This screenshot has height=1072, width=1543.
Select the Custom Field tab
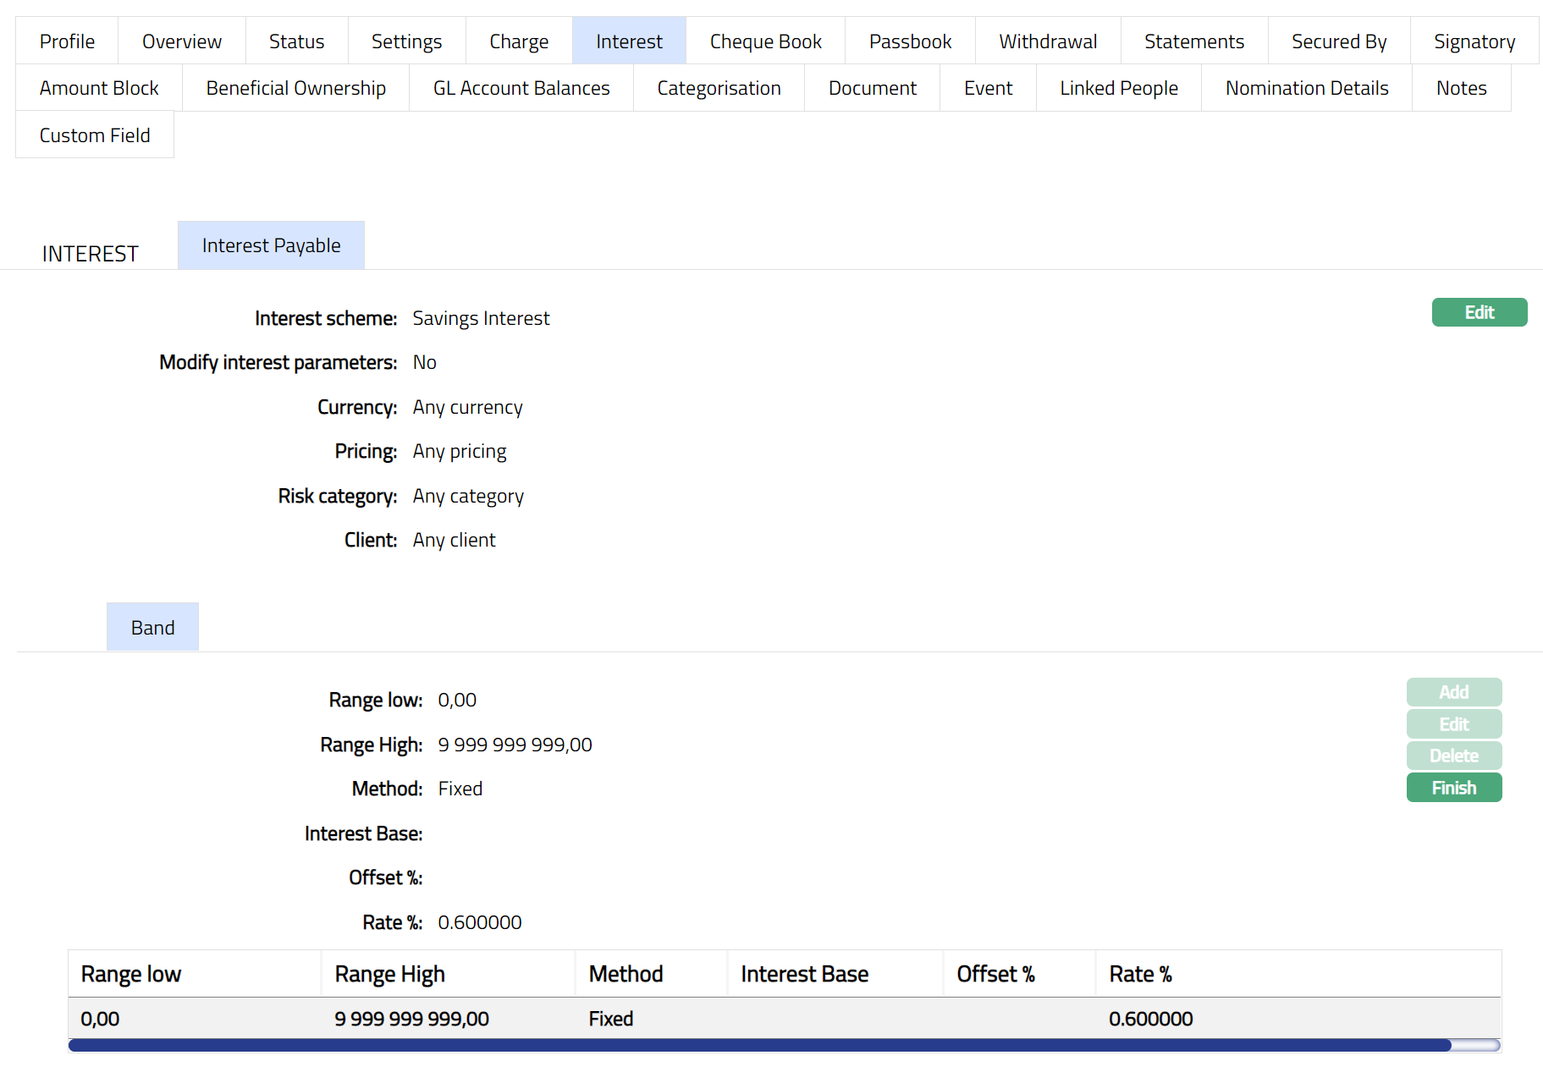95,135
